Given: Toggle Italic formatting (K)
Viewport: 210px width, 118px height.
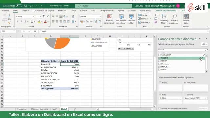Looking at the screenshot, I should click(21, 21).
